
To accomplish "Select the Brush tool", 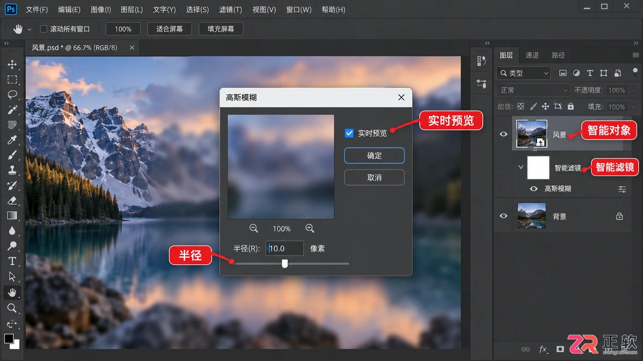I will [x=12, y=155].
